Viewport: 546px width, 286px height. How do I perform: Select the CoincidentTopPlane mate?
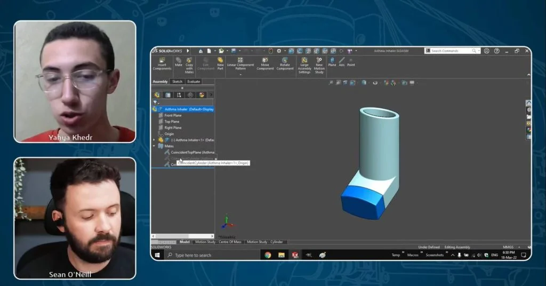pos(188,152)
